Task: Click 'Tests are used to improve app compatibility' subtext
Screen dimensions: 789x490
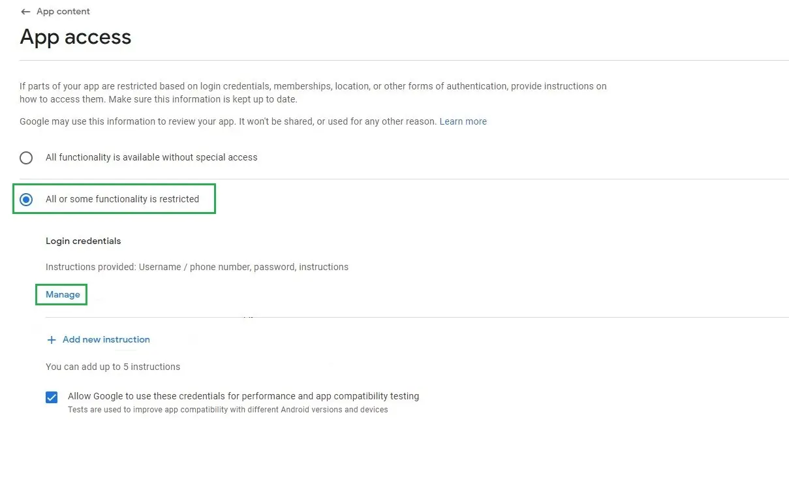Action: pos(228,410)
